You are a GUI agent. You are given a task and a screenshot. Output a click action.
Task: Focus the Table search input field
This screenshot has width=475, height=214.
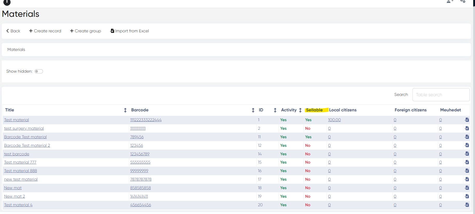pos(441,95)
